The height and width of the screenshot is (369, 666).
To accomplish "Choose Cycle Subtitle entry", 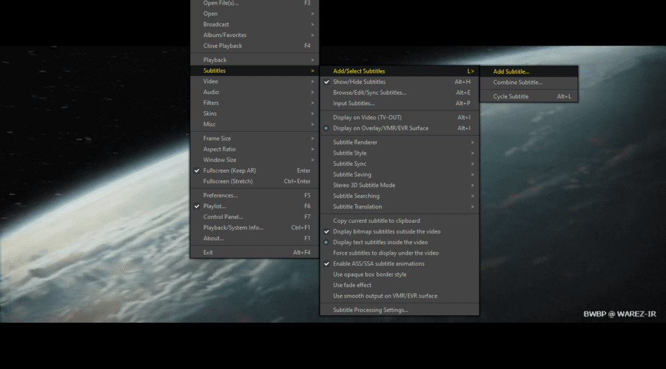I will pyautogui.click(x=511, y=97).
